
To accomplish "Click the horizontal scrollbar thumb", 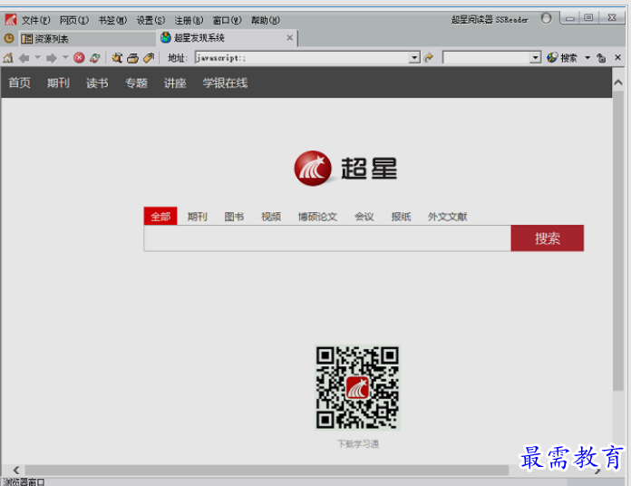I will click(267, 471).
